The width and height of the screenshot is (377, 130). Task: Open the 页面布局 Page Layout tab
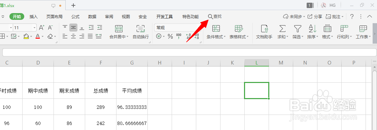(54, 16)
